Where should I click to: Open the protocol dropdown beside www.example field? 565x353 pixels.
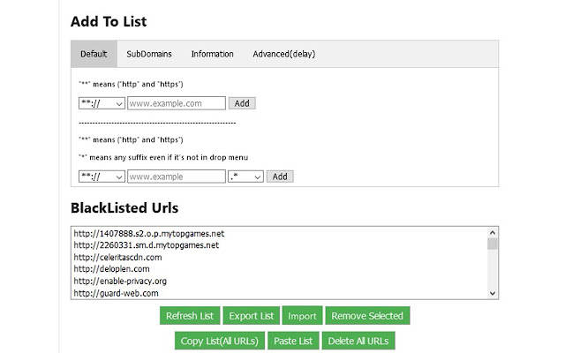click(102, 176)
